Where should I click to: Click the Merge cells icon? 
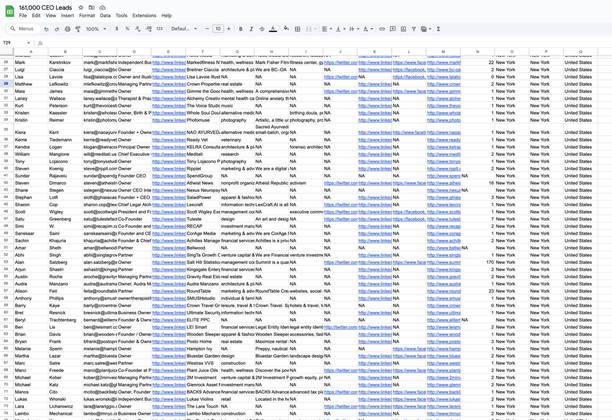308,29
